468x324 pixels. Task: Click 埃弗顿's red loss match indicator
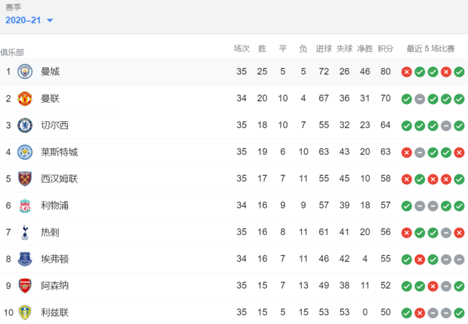pos(420,259)
